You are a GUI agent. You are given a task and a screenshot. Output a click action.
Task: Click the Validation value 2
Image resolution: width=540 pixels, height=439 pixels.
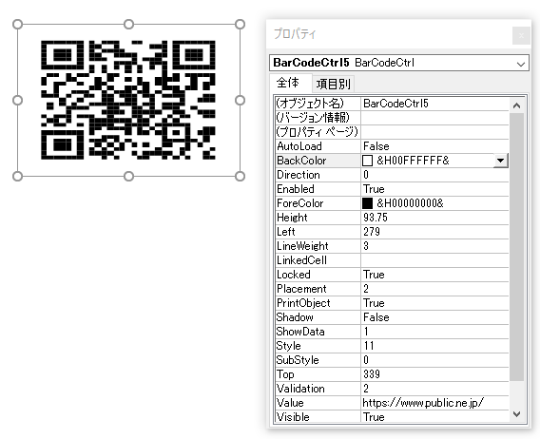point(434,389)
